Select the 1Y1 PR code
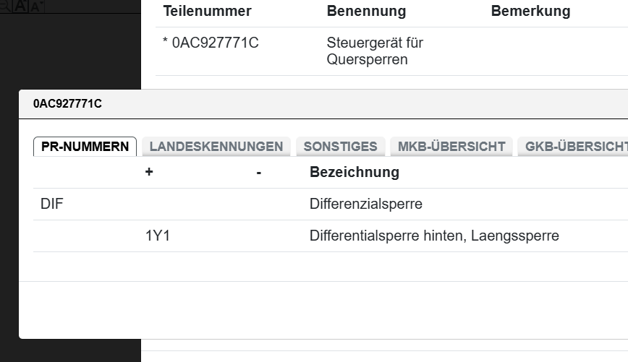The height and width of the screenshot is (362, 628). (x=157, y=236)
